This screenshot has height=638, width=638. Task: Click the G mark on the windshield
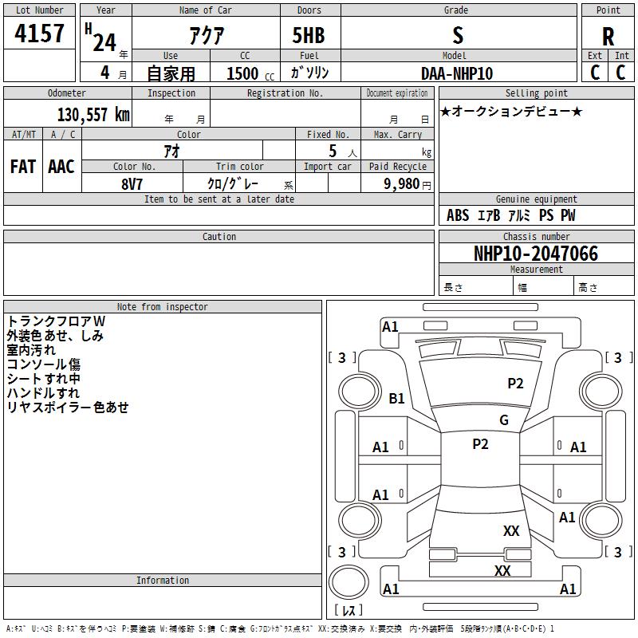tap(504, 419)
